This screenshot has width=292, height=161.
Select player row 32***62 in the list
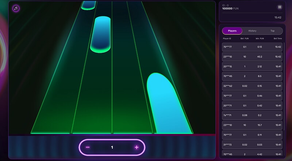click(x=252, y=86)
